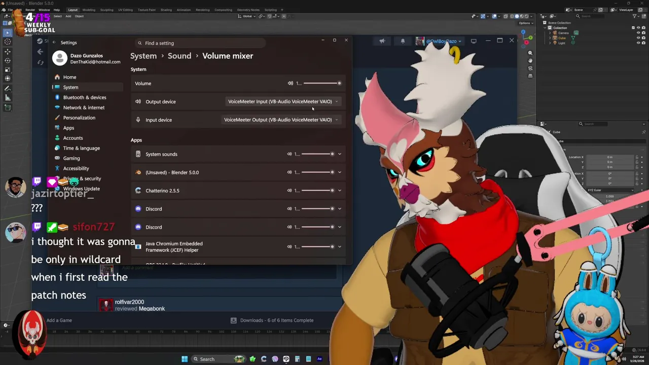Open the Input device dropdown
This screenshot has height=365, width=649.
[x=281, y=120]
